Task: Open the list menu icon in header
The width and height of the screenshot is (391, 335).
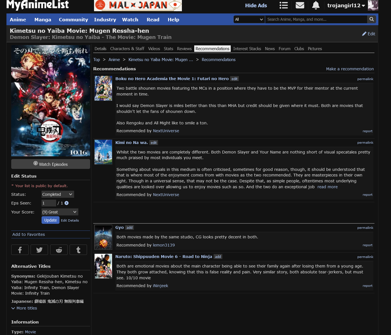Action: pyautogui.click(x=283, y=5)
